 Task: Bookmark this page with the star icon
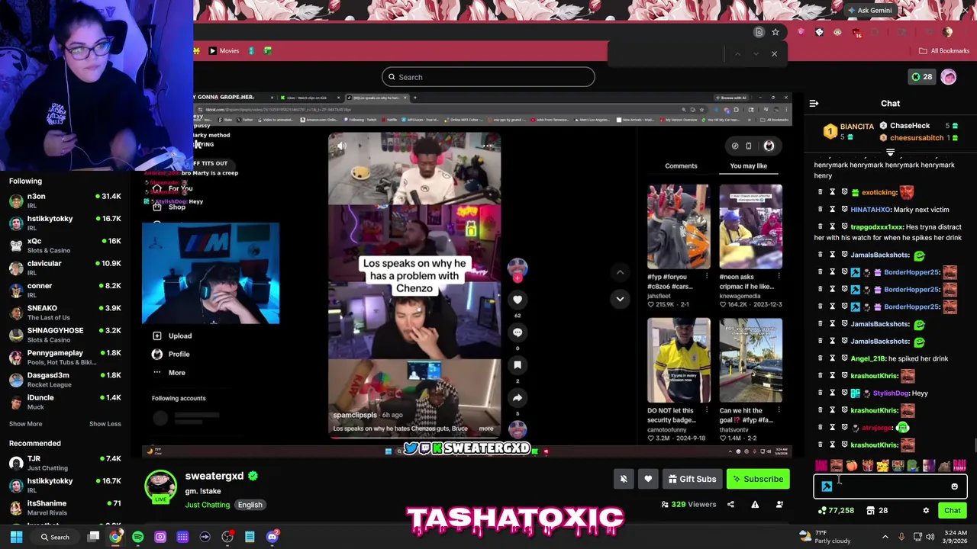(x=775, y=32)
